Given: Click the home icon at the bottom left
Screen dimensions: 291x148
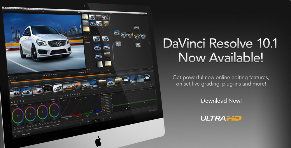Looking at the screenshot, I should click(15, 136).
